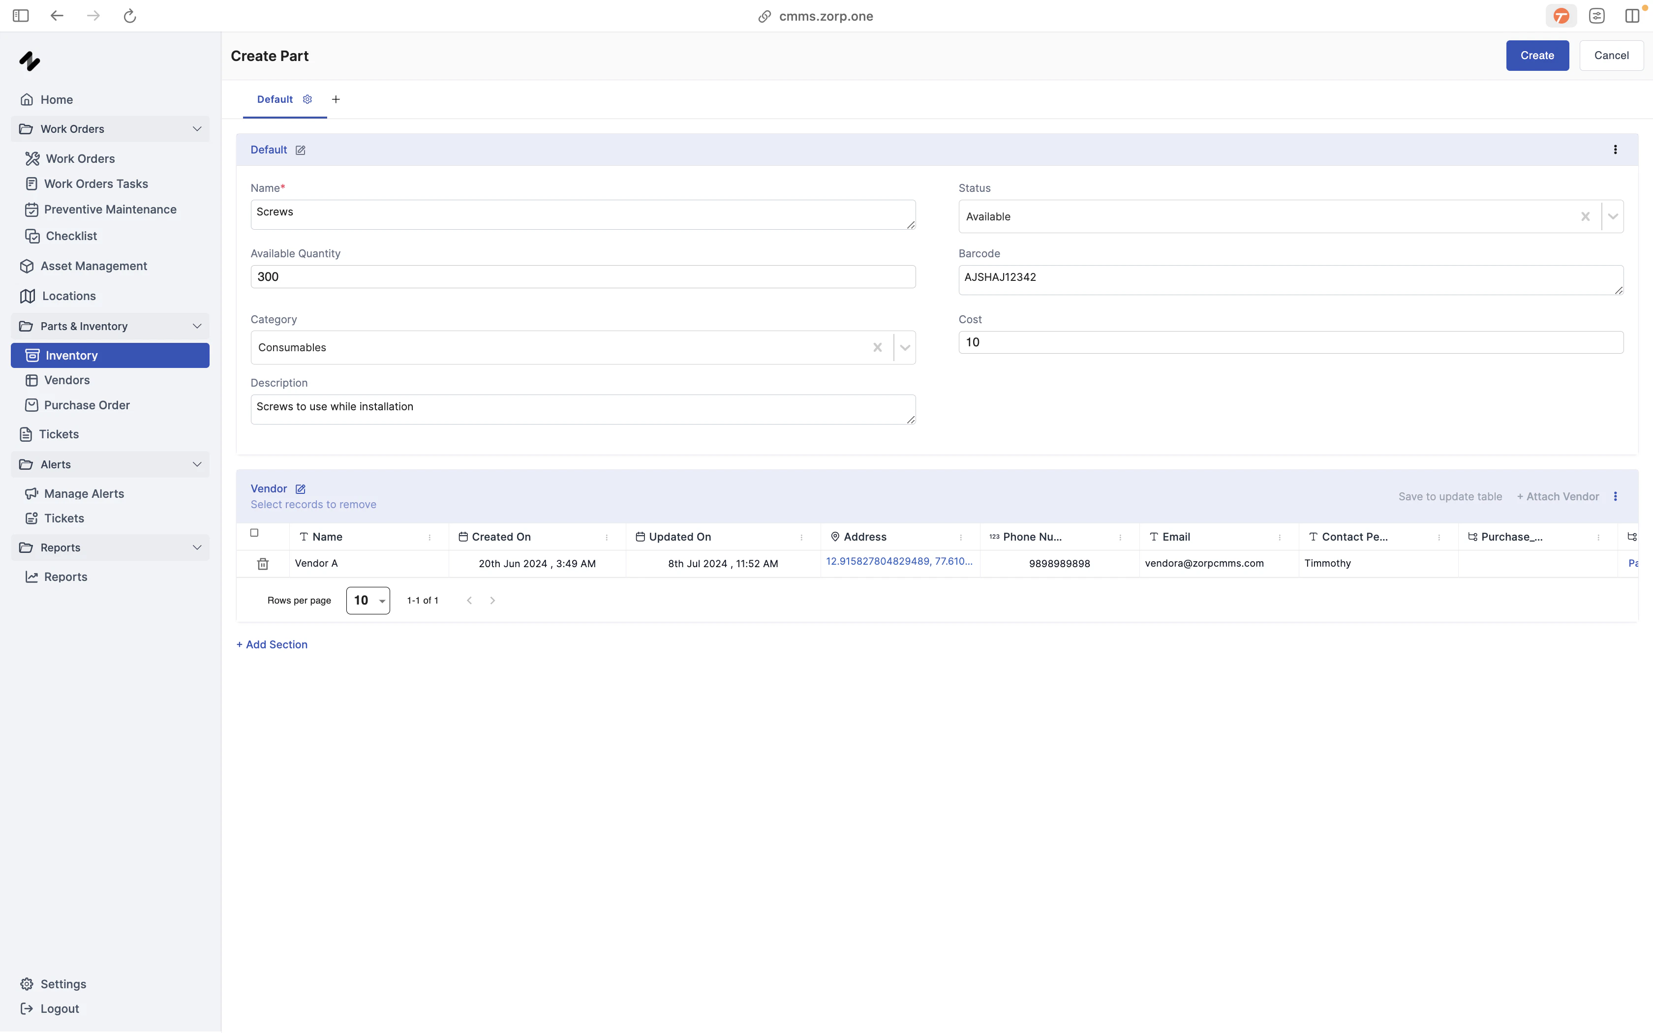Open the Rows per page dropdown

click(x=368, y=601)
